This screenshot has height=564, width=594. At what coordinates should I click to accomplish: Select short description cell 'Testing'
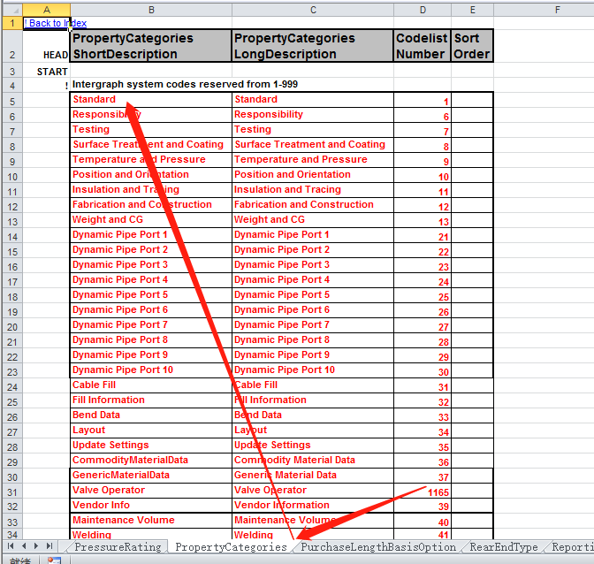point(151,130)
